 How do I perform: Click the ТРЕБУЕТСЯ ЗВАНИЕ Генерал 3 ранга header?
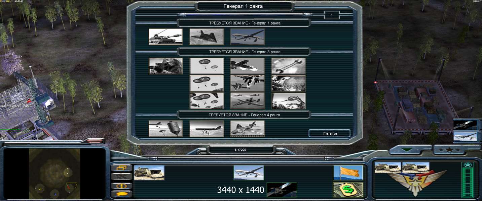click(245, 52)
